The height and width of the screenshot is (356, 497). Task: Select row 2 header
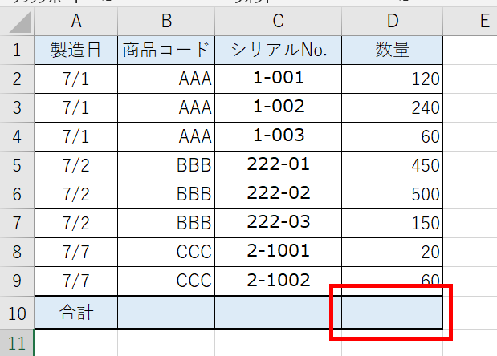point(17,79)
